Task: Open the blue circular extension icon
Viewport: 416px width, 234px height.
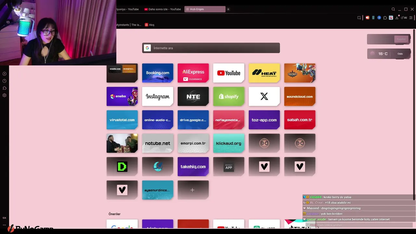Action: click(379, 18)
